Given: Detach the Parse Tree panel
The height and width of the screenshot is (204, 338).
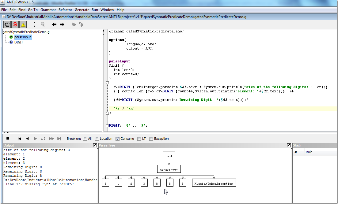Looking at the screenshot, I should [289, 145].
